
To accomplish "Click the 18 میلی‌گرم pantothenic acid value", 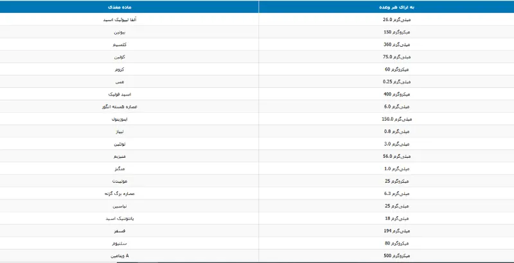I will click(x=396, y=219).
